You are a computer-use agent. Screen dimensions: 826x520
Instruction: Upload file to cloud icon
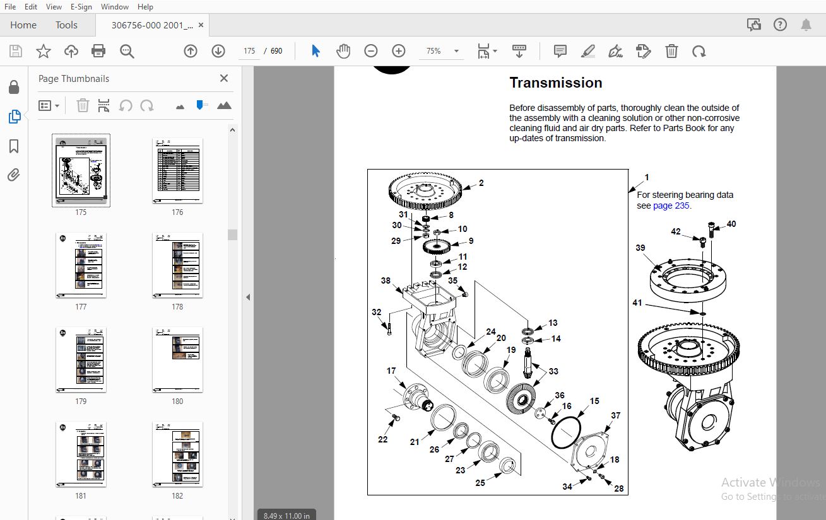coord(71,51)
